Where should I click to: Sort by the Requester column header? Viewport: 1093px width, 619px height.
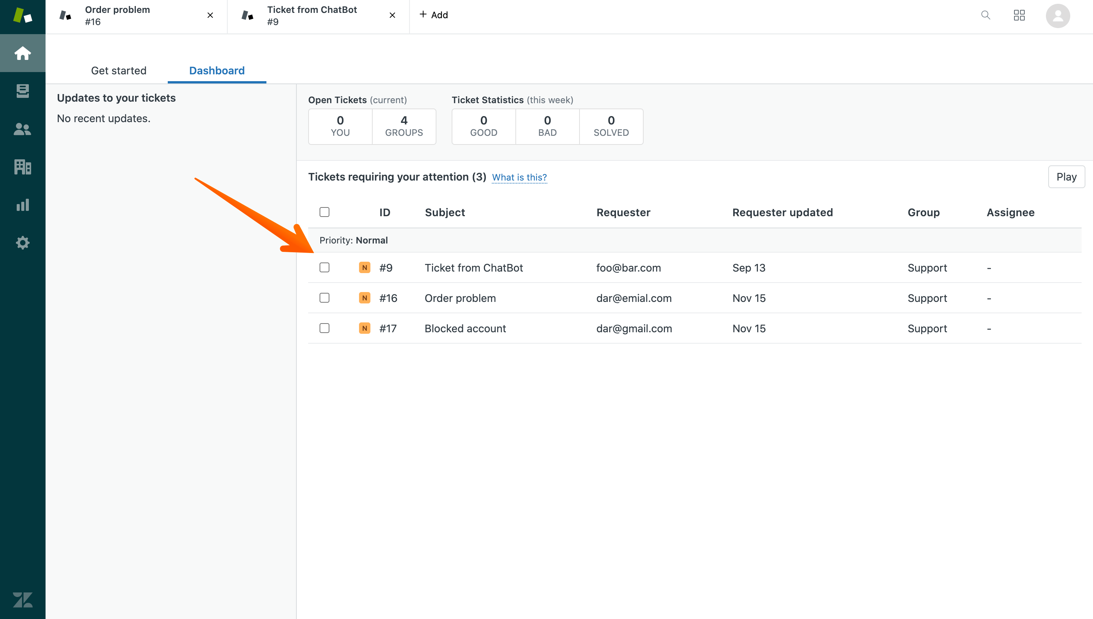[623, 212]
